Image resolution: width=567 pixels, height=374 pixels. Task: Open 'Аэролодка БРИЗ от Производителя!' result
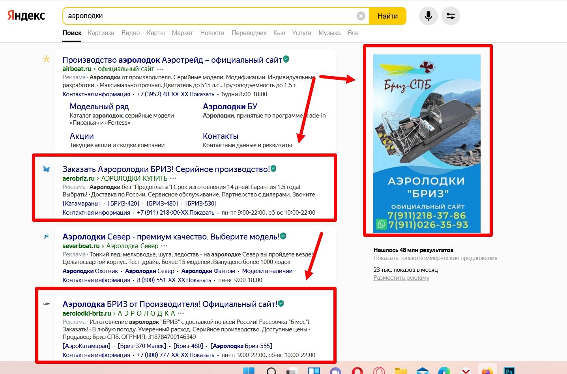170,304
